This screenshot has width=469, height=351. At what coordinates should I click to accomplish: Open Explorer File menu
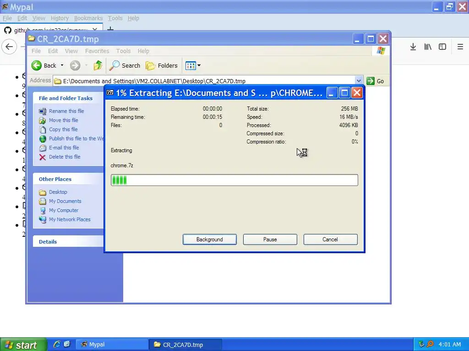coord(36,51)
